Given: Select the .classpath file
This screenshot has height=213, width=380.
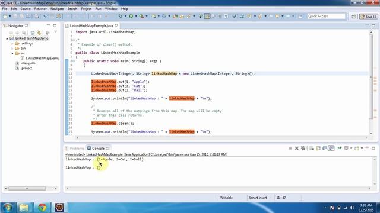Looking at the screenshot, I should (x=25, y=63).
